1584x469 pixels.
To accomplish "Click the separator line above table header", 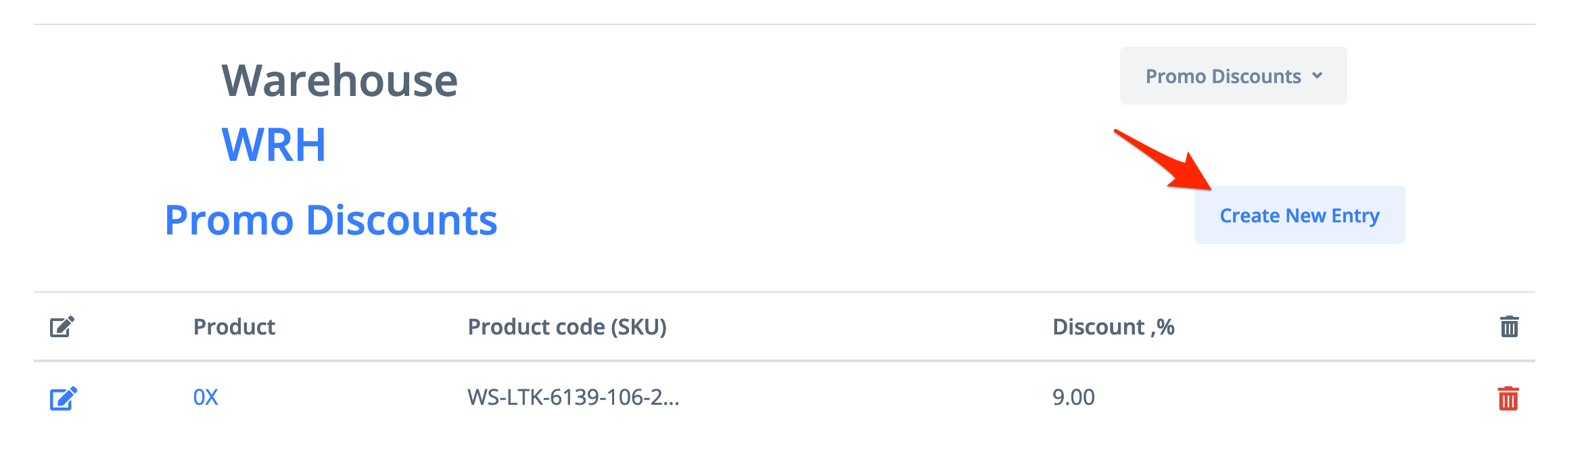I will 785,292.
